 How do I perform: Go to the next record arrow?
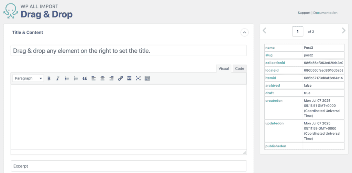click(344, 31)
